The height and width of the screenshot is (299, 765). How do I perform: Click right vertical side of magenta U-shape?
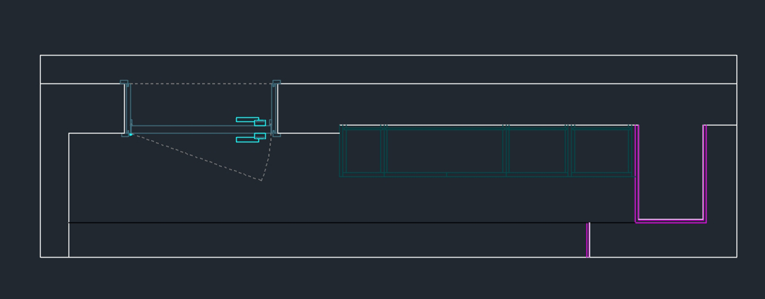(704, 172)
